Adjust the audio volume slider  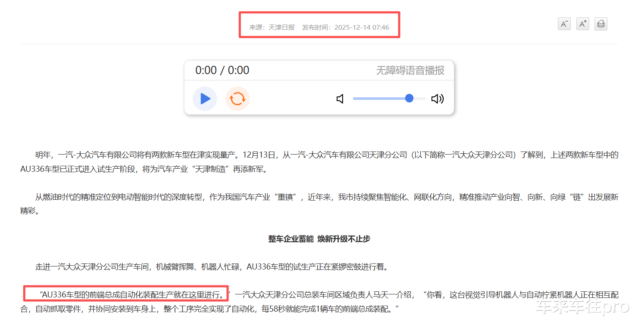389,99
